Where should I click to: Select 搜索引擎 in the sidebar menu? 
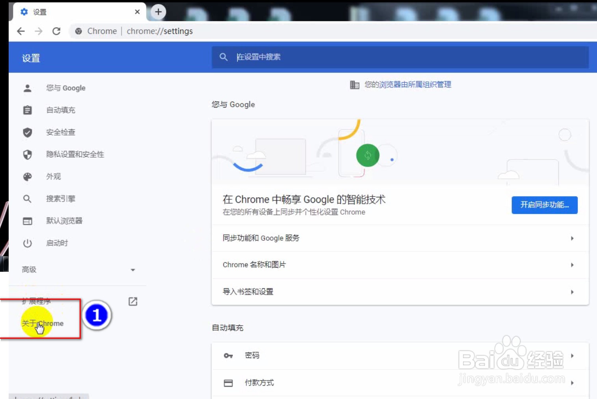click(61, 199)
